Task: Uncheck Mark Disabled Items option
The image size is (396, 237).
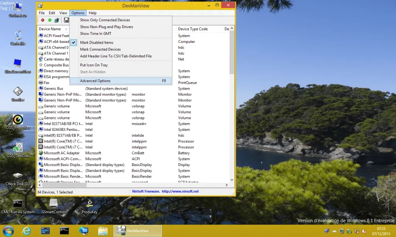Action: click(x=121, y=42)
